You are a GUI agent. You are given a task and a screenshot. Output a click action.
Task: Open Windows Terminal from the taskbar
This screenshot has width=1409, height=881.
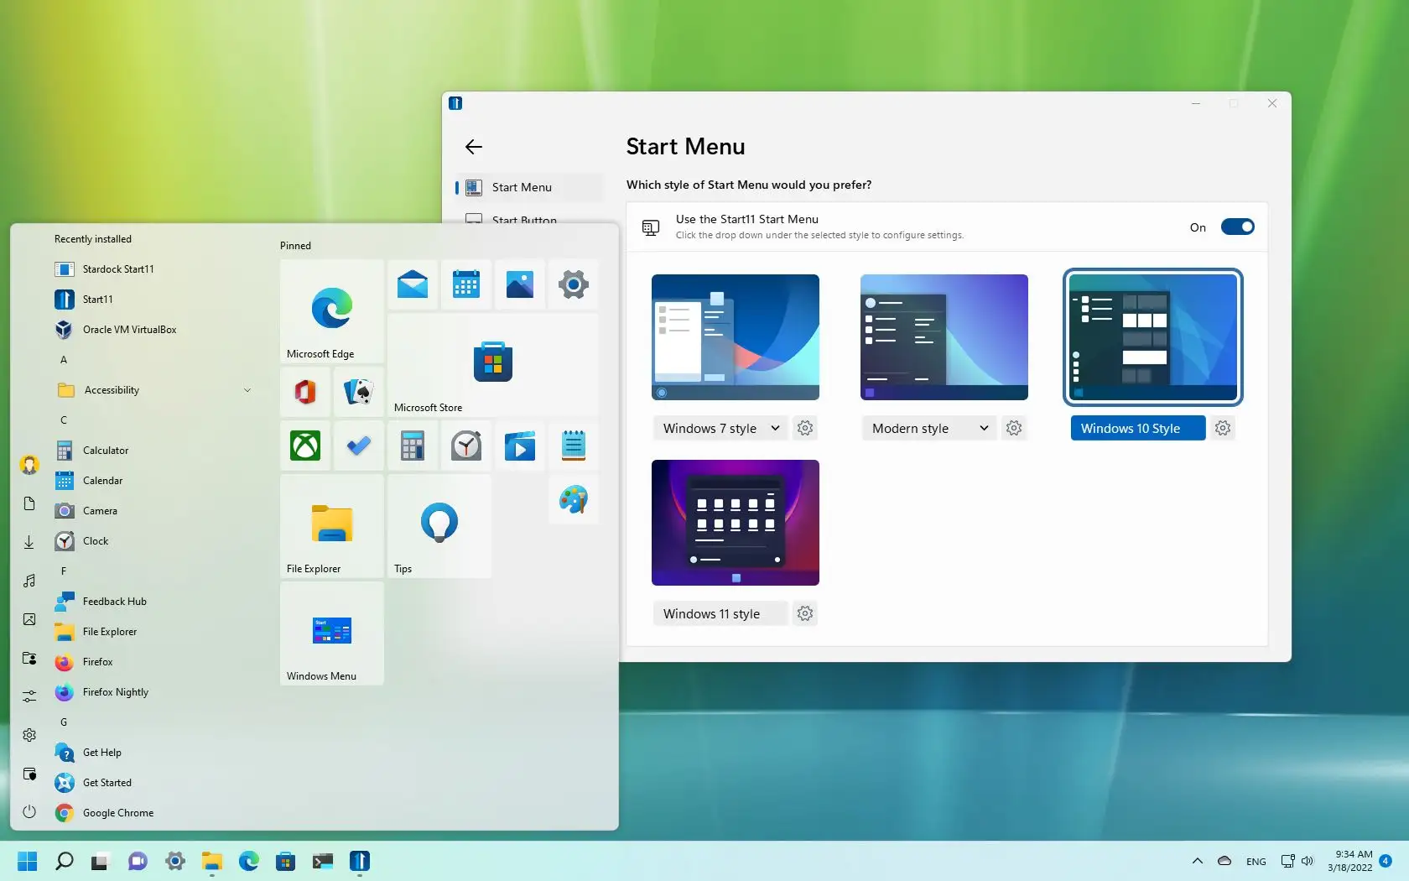(x=323, y=862)
